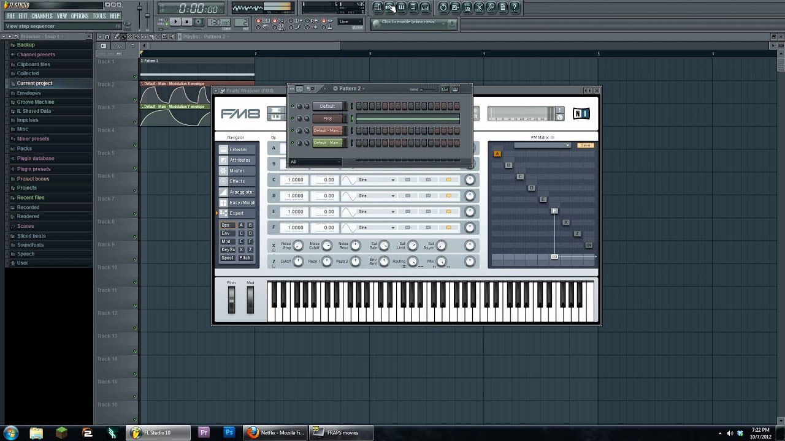785x441 pixels.
Task: Click the scissors tools icon in toolbar
Action: [479, 7]
